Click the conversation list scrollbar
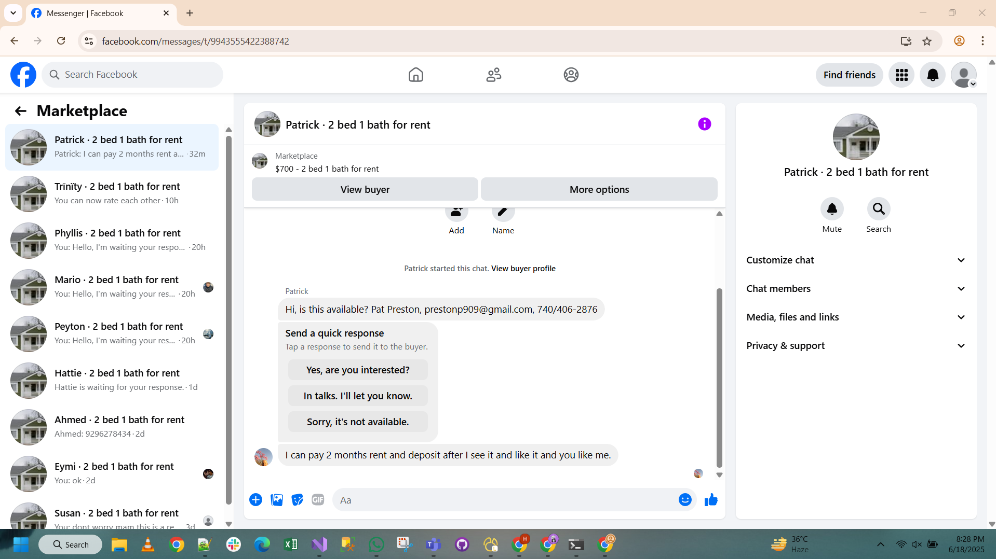The width and height of the screenshot is (996, 559). click(228, 319)
